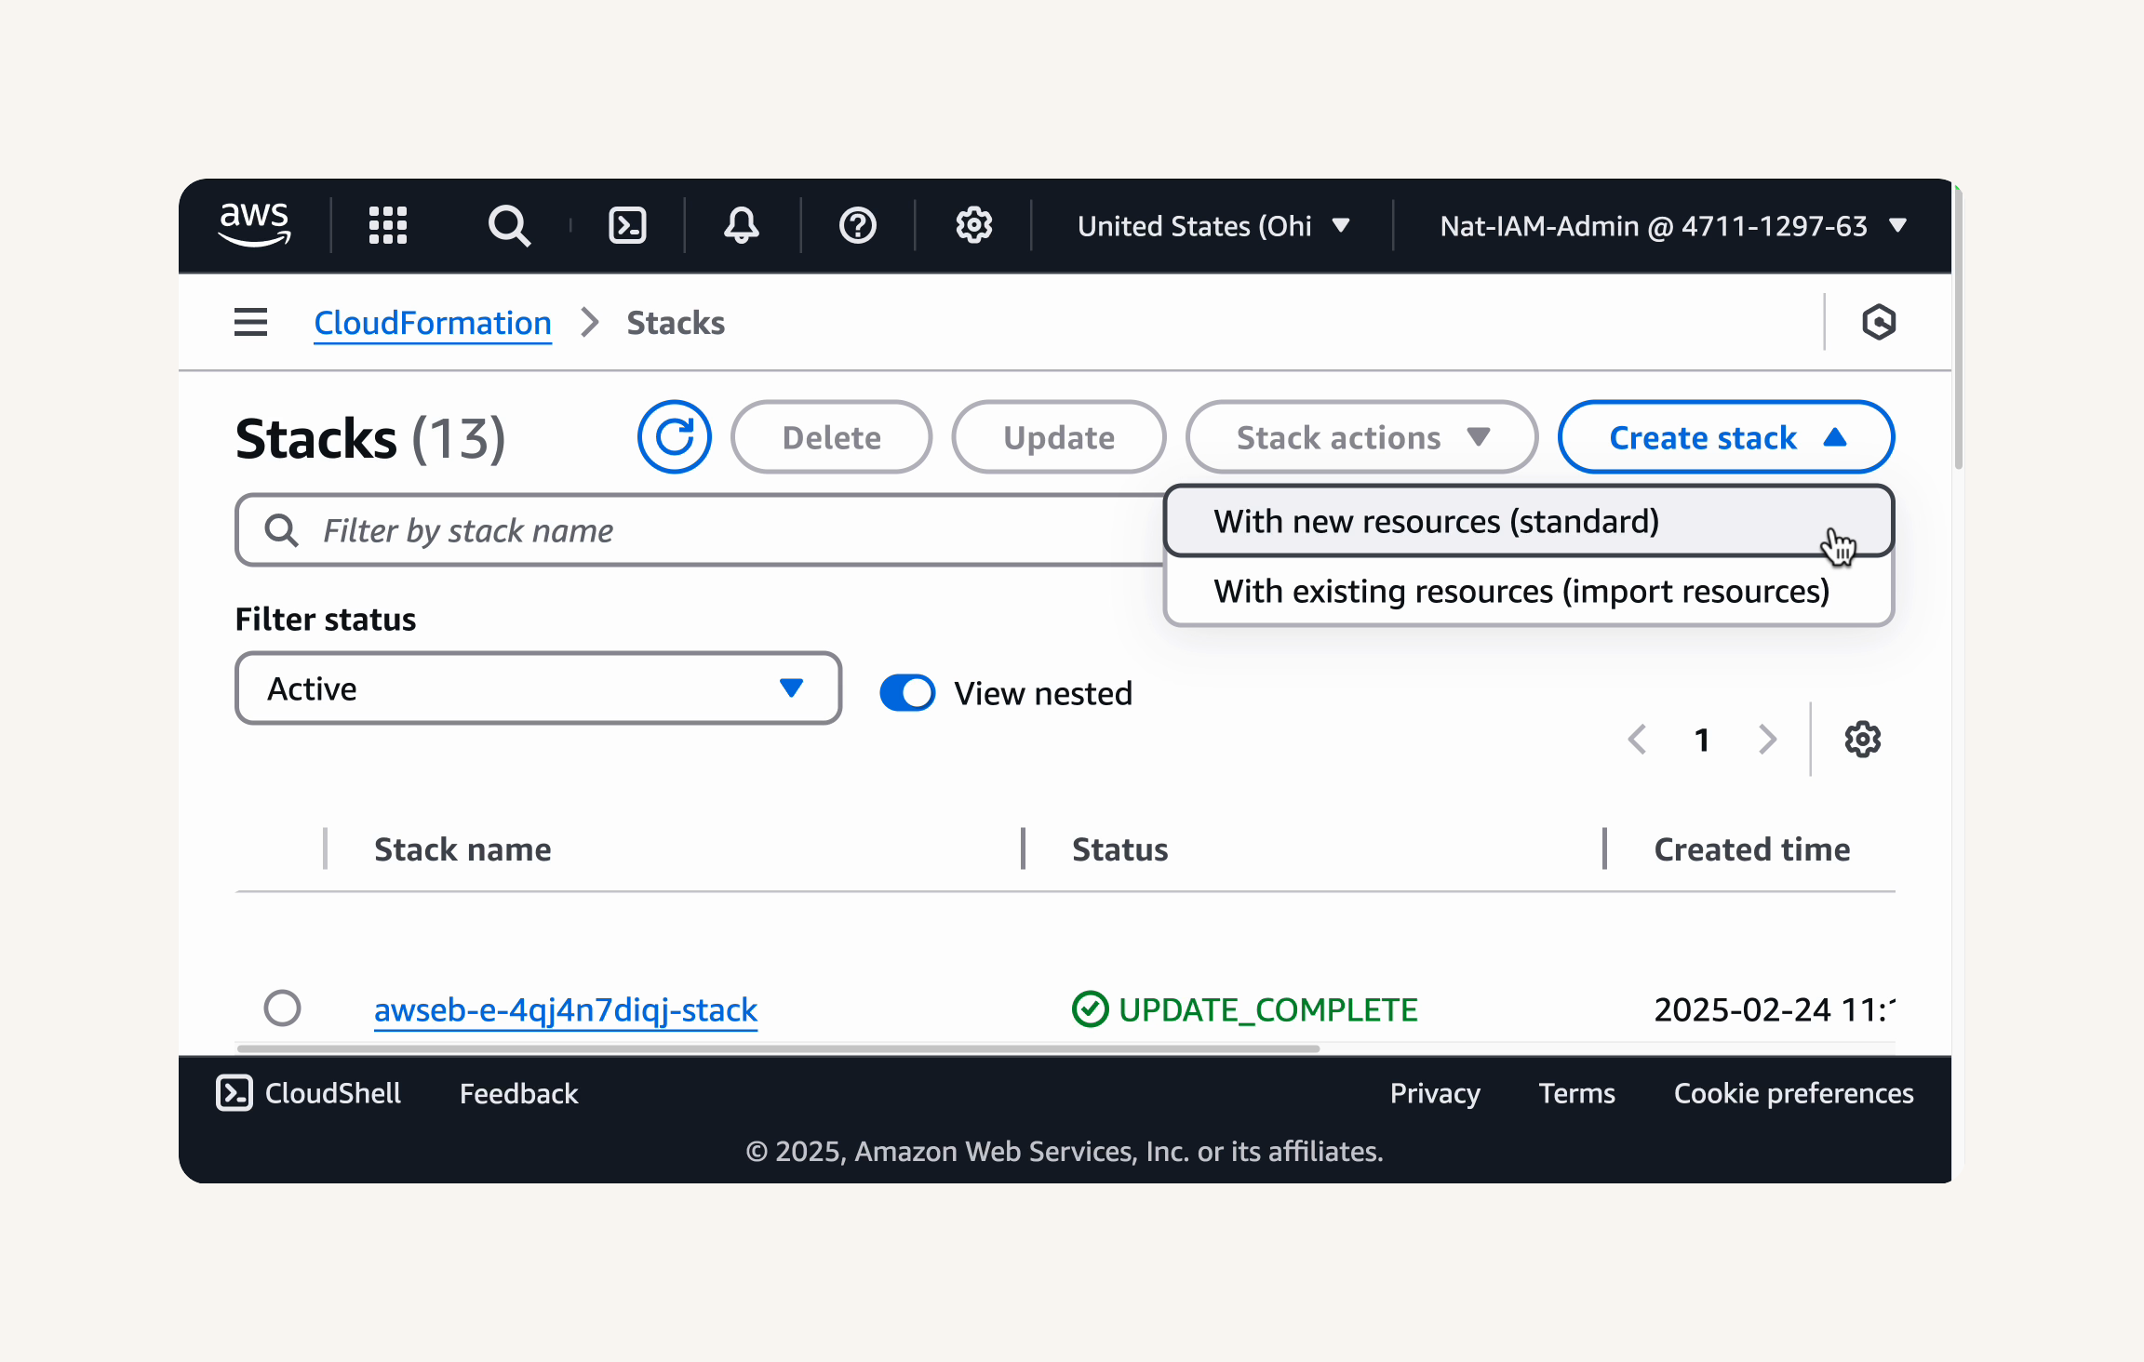Open the CloudFormation breadcrumb link
Image resolution: width=2144 pixels, height=1362 pixels.
coord(433,323)
